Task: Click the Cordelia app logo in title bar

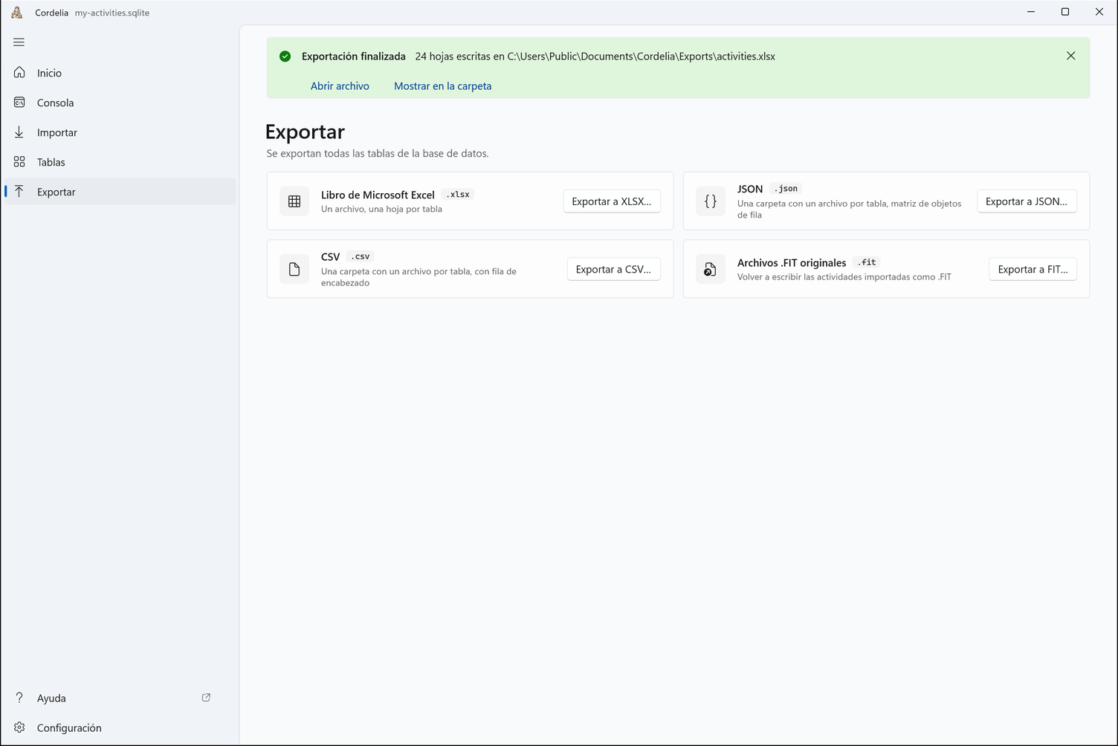Action: [x=17, y=12]
